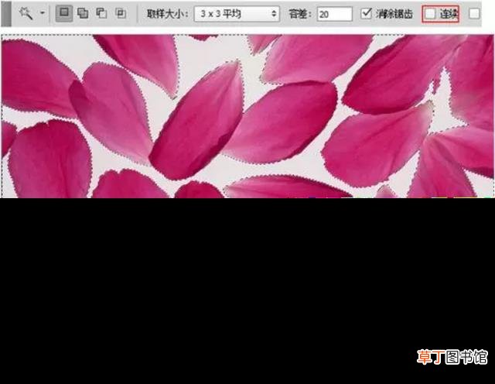This screenshot has height=384, width=495.
Task: Open the tool preset picker arrow
Action: point(43,13)
